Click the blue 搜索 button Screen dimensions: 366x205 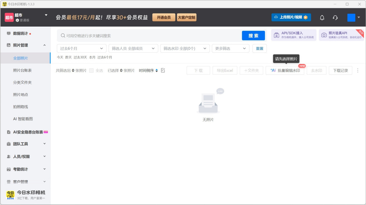pyautogui.click(x=253, y=36)
